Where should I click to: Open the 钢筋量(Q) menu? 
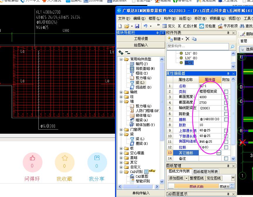(x=217, y=18)
